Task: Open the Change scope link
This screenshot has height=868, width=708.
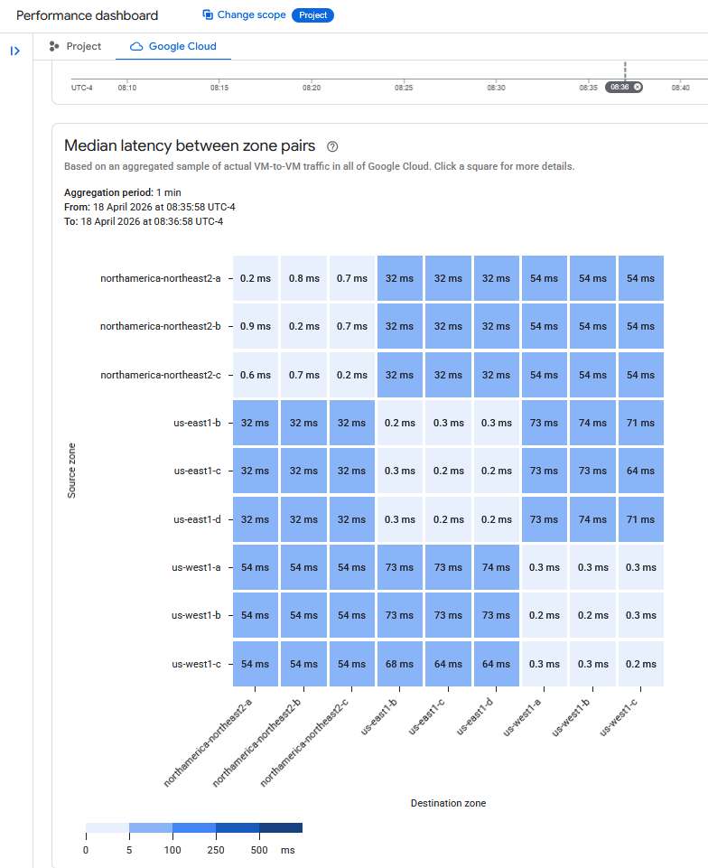Action: coord(251,15)
